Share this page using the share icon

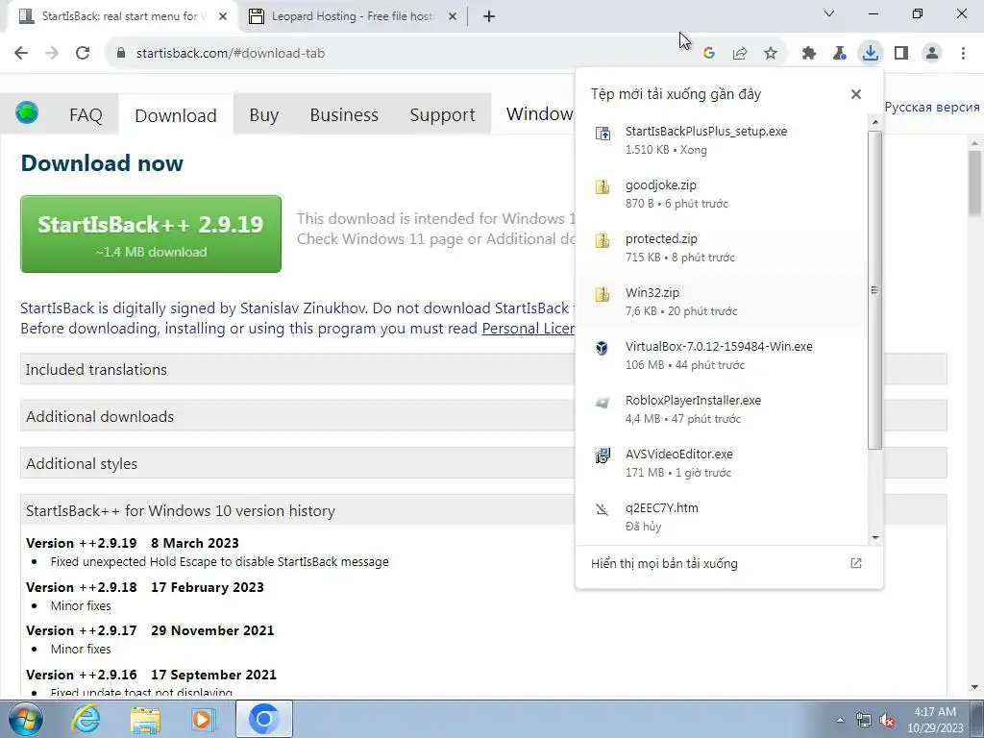coord(740,54)
